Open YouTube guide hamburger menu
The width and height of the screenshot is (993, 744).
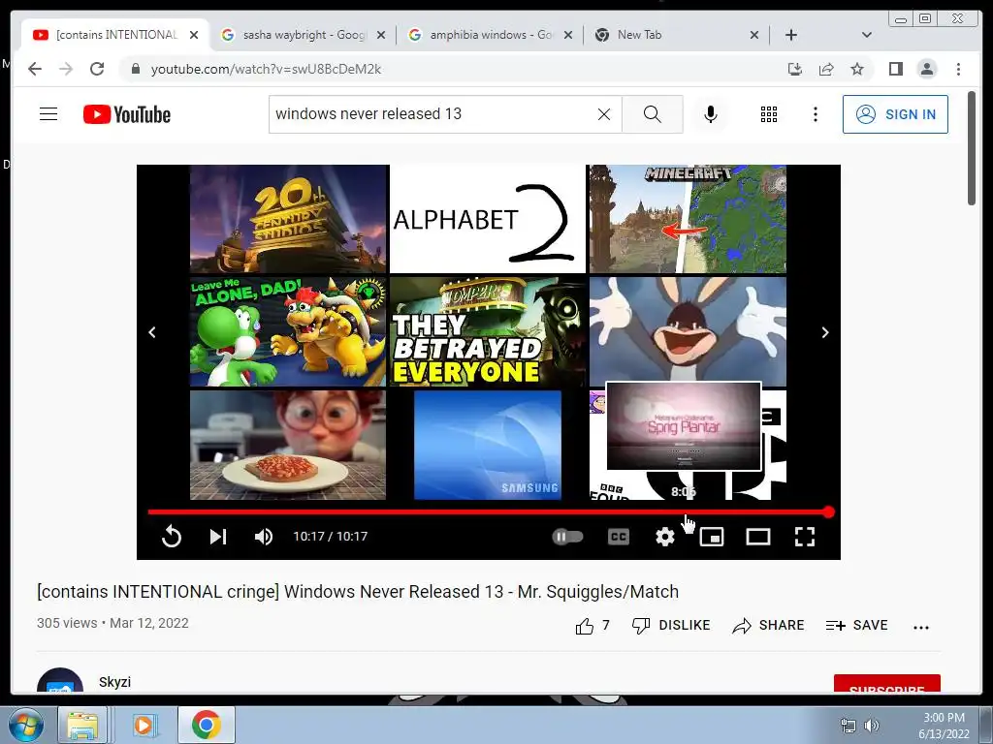[x=48, y=114]
